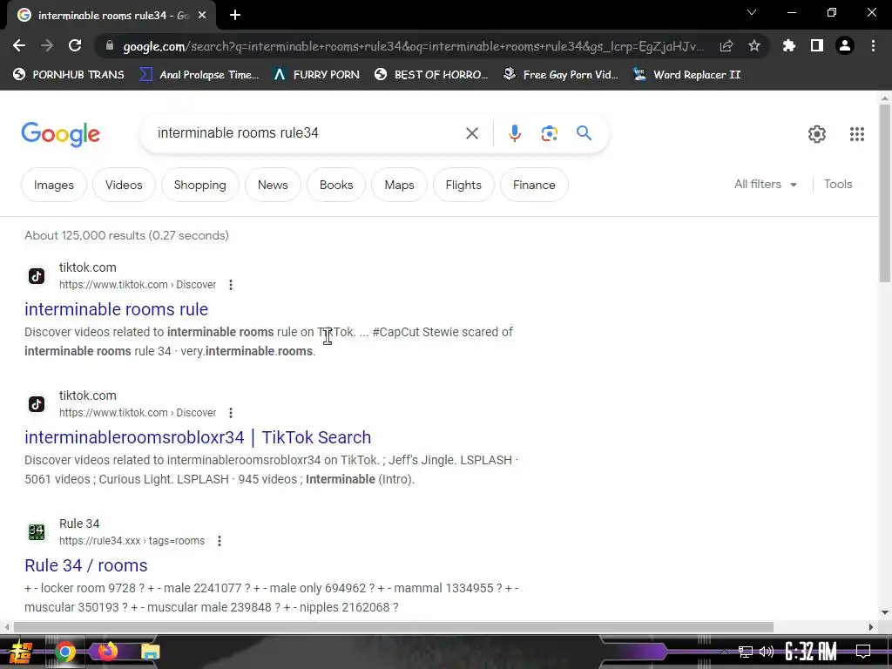Open the "interminableroomsrobloxr34 | TikTok Search" link
Screen dimensions: 892x669
pyautogui.click(x=198, y=437)
